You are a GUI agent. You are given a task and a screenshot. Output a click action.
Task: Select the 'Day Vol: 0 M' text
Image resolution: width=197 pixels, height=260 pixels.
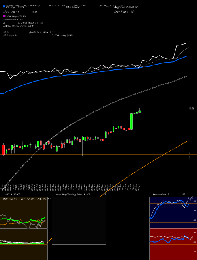[124, 11]
